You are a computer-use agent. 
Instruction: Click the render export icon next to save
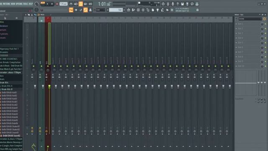187,4
